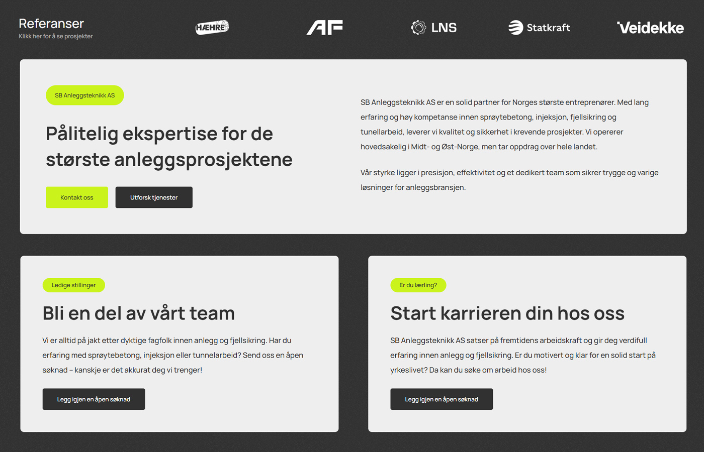Open the Referanser heading link
Viewport: 704px width, 452px height.
pyautogui.click(x=51, y=24)
